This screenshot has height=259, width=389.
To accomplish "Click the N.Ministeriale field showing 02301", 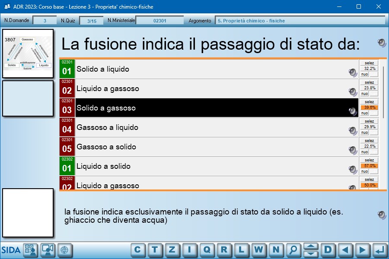I will tap(159, 20).
